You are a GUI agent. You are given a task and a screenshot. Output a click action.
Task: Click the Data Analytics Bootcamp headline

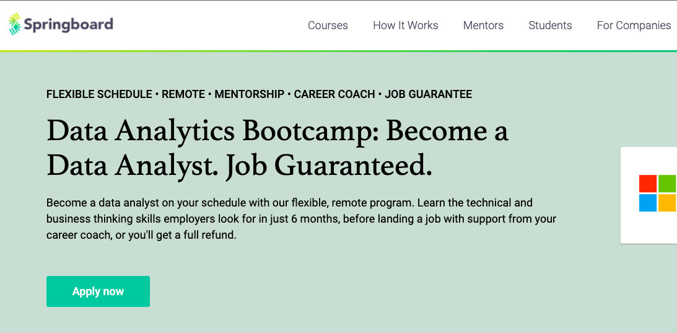(x=277, y=149)
